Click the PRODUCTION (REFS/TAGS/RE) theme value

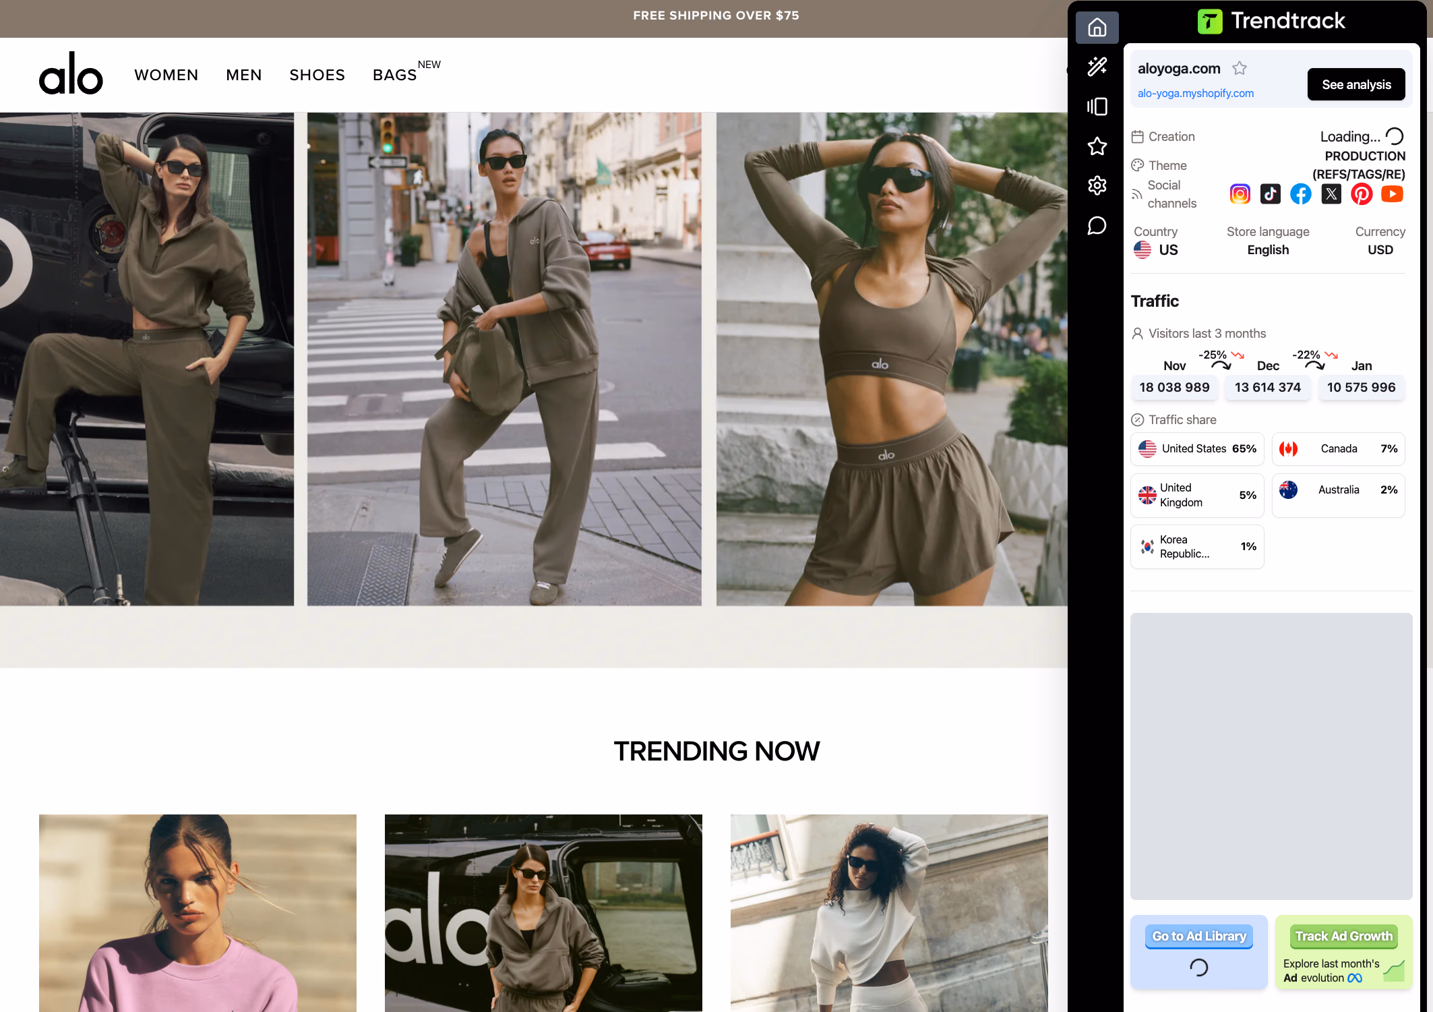coord(1358,165)
